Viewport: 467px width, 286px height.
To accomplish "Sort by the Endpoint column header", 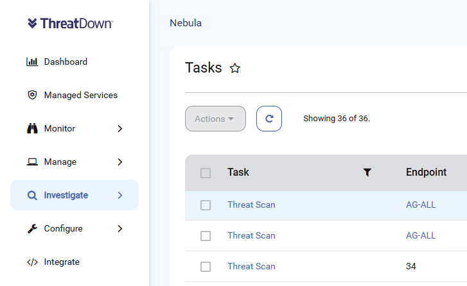I will (426, 172).
